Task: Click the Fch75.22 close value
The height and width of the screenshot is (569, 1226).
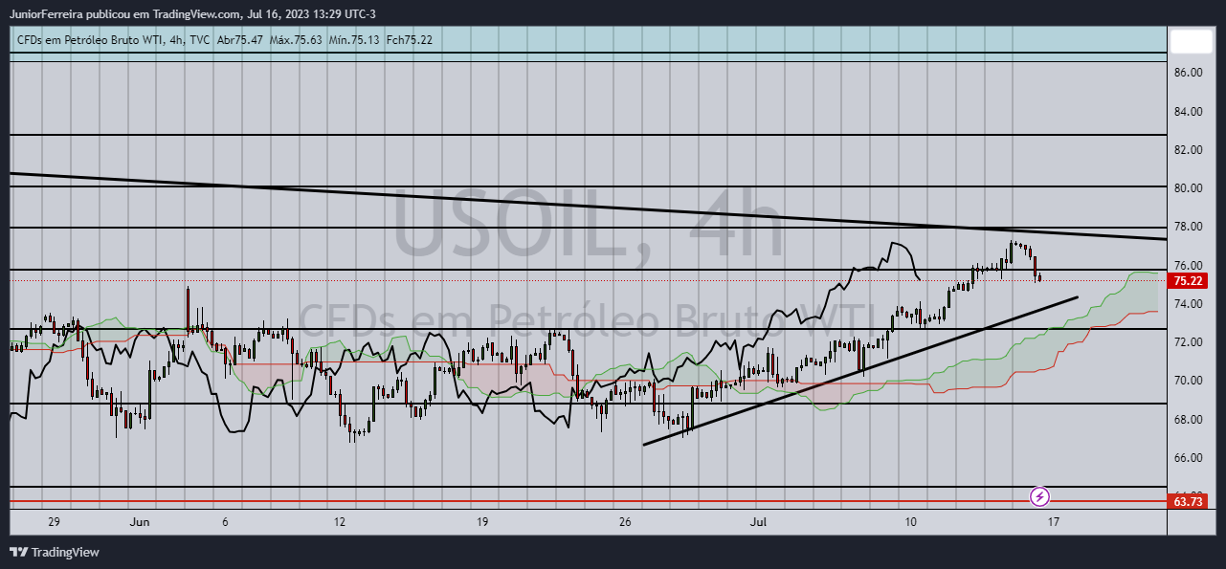Action: [410, 39]
